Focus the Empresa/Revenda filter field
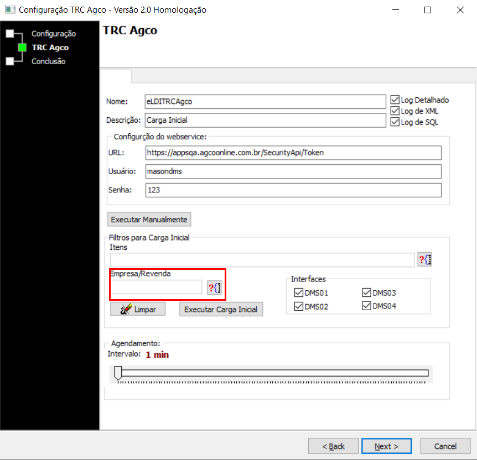The width and height of the screenshot is (477, 460). pyautogui.click(x=156, y=287)
